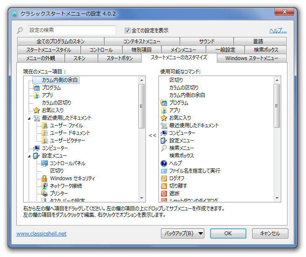Image resolution: width=306 pixels, height=257 pixels.
Task: Toggle the 全ての設定を表示 checkbox
Action: (127, 30)
